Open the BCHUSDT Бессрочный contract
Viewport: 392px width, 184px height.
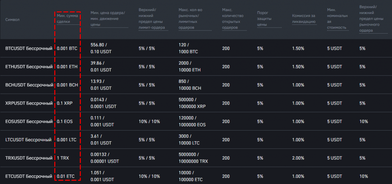coord(29,85)
